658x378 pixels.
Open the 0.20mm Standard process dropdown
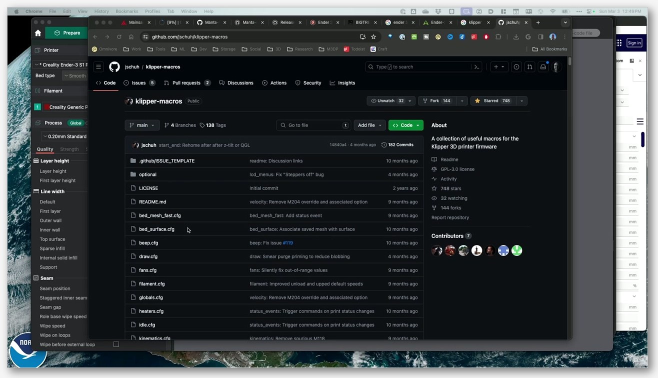[65, 136]
